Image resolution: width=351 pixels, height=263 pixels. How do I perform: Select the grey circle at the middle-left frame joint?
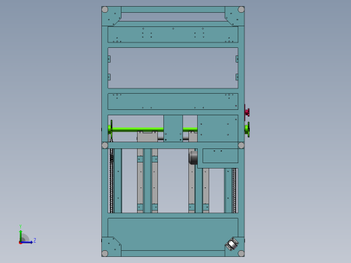pyautogui.click(x=105, y=146)
